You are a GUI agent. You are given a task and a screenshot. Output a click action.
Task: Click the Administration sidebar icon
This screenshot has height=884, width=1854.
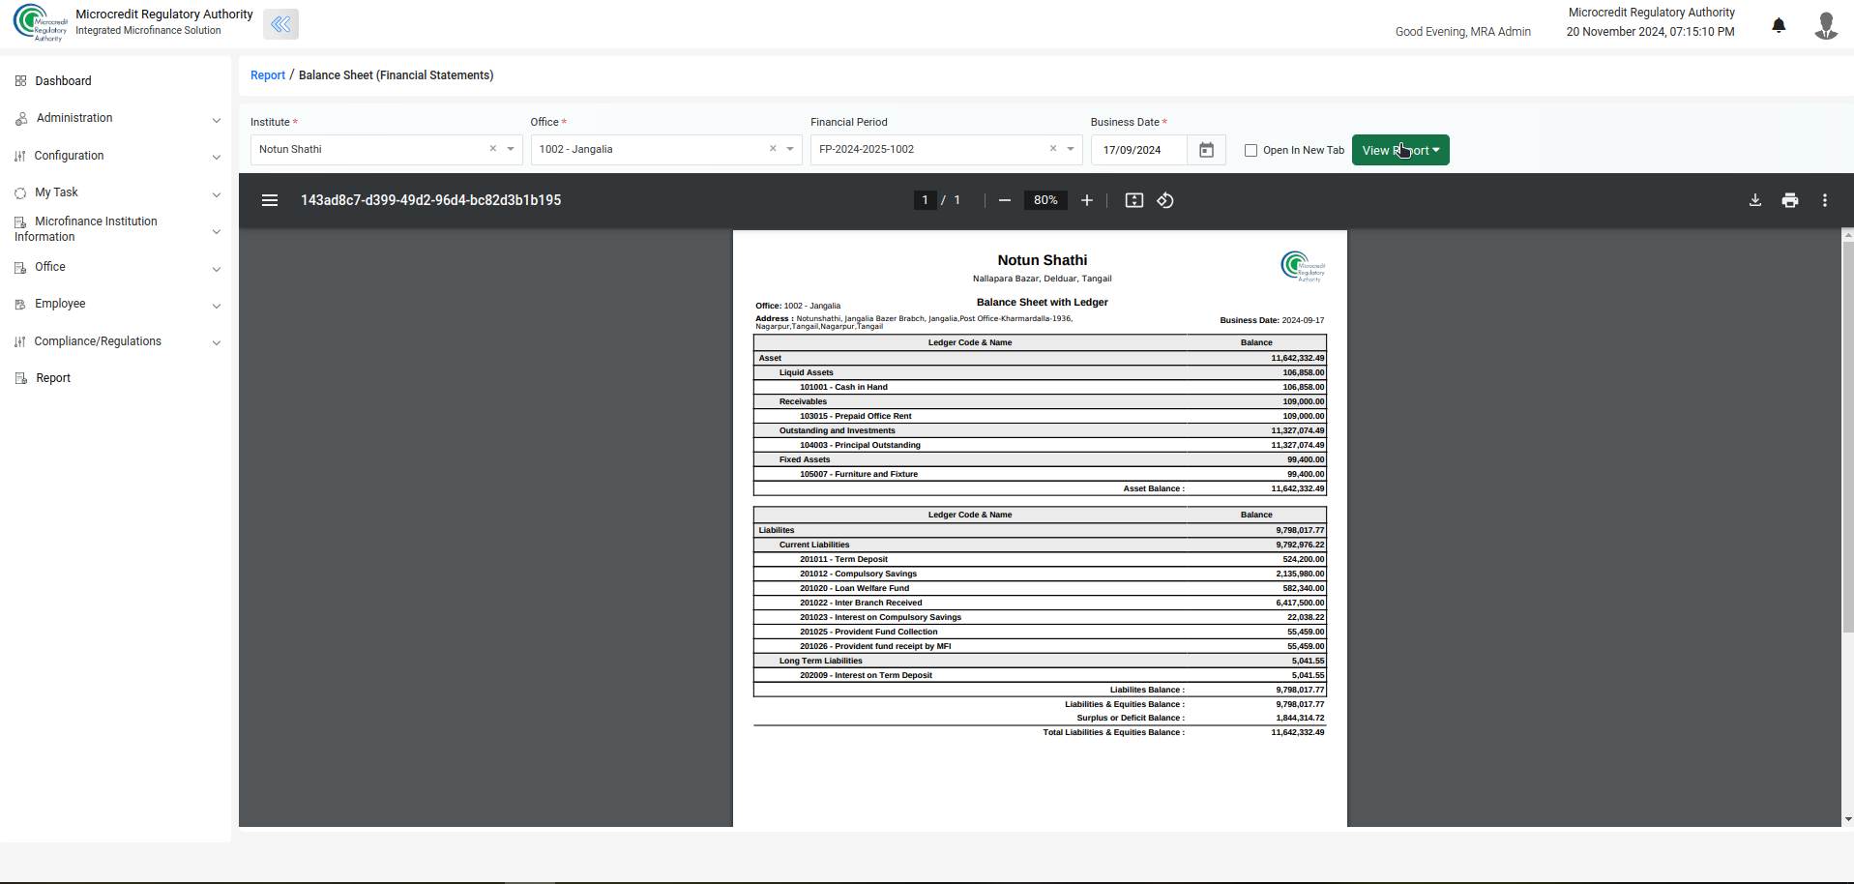pyautogui.click(x=21, y=118)
